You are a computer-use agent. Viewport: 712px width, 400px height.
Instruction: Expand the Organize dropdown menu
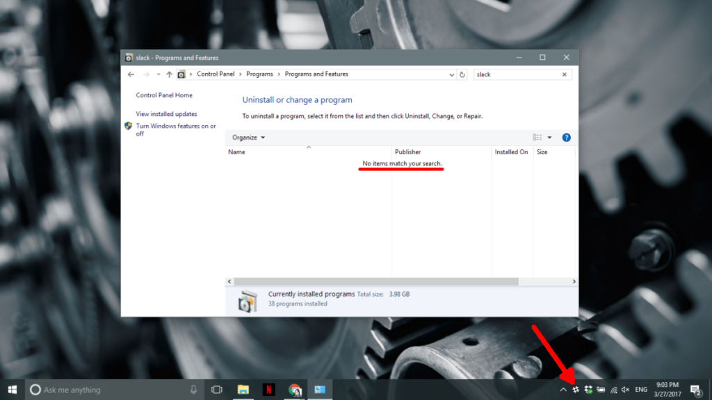[x=249, y=137]
